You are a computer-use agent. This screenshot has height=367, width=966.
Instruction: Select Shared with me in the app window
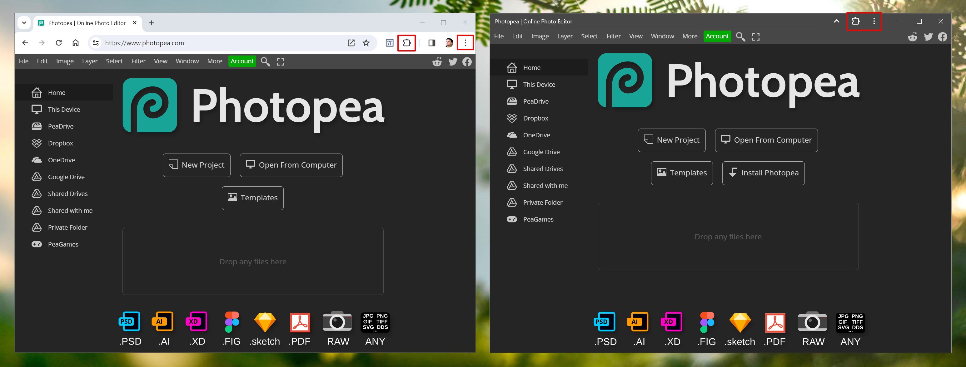tap(539, 185)
